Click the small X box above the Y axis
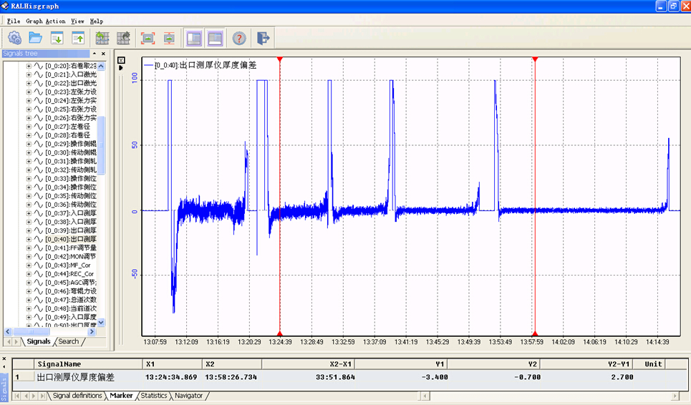This screenshot has height=405, width=691. [121, 59]
